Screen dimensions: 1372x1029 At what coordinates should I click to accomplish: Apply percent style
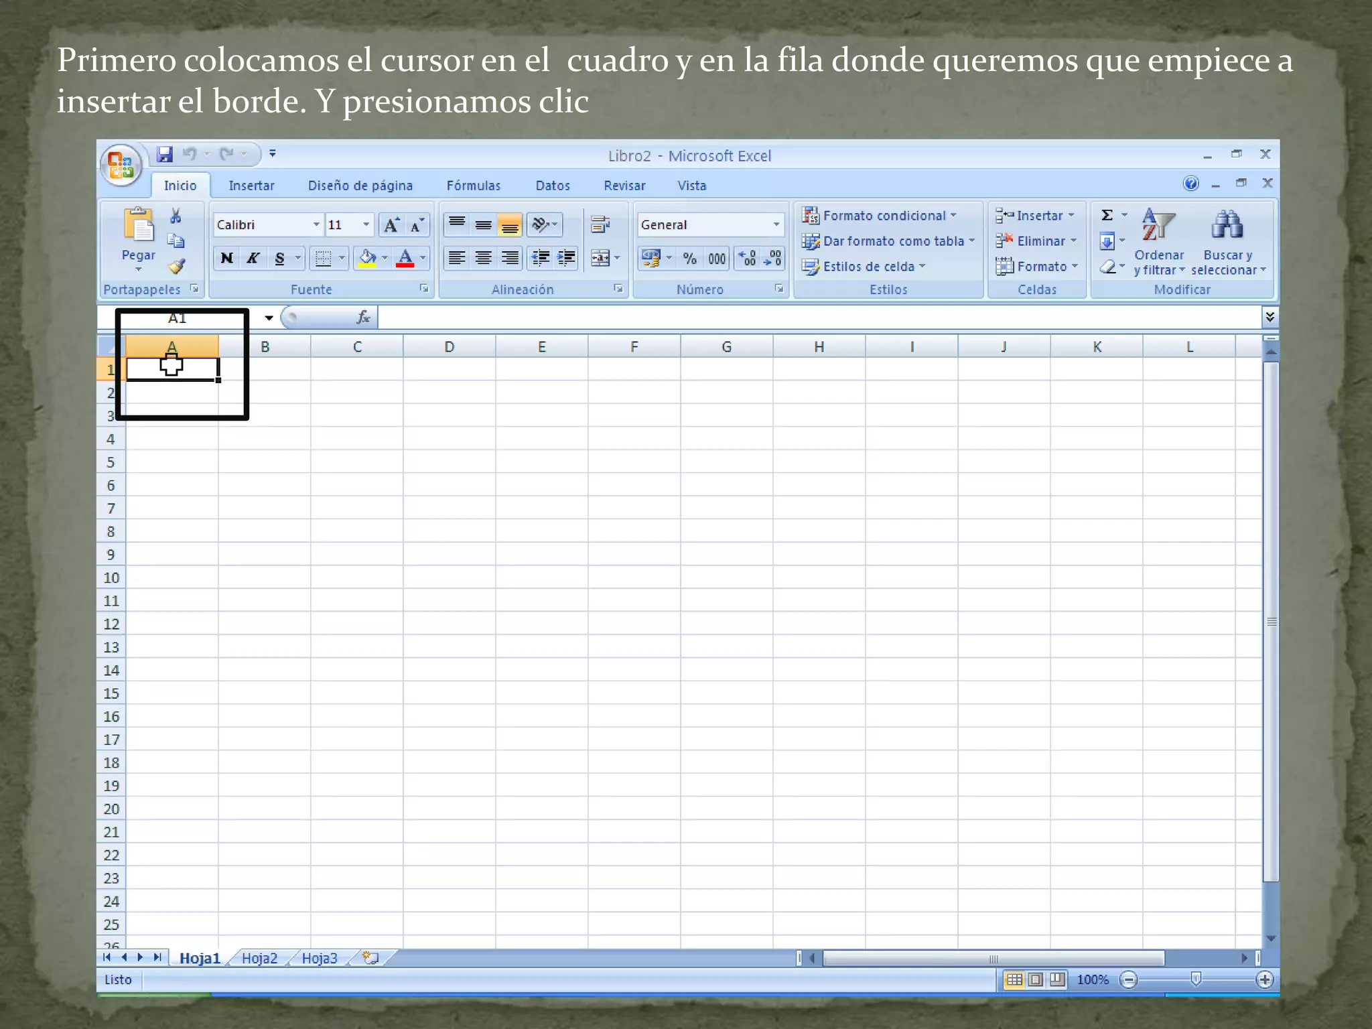[690, 258]
